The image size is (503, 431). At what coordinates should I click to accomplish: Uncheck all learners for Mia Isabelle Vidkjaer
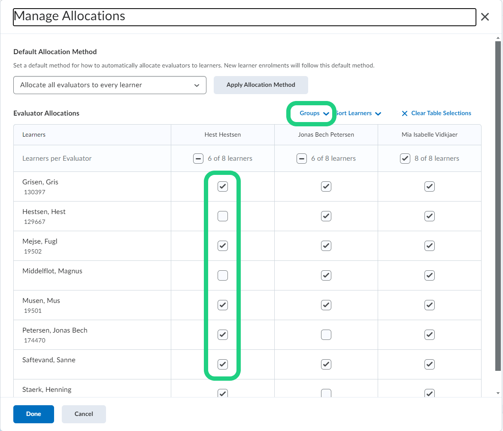(405, 159)
